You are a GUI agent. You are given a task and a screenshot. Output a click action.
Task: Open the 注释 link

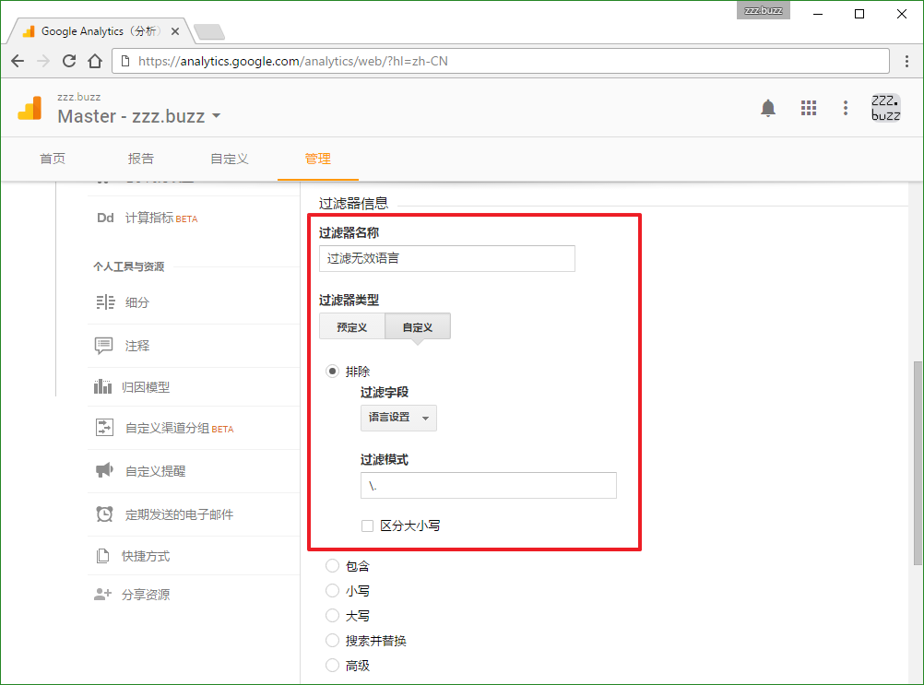(137, 346)
